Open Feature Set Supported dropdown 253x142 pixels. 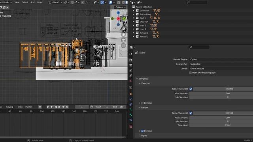tap(221, 64)
